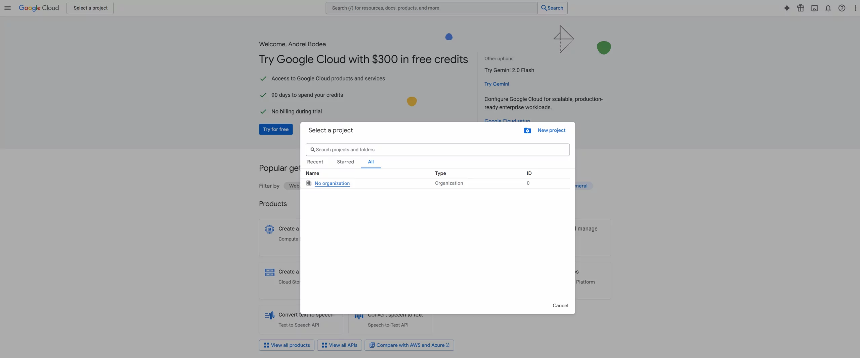Select the All tab

[371, 162]
